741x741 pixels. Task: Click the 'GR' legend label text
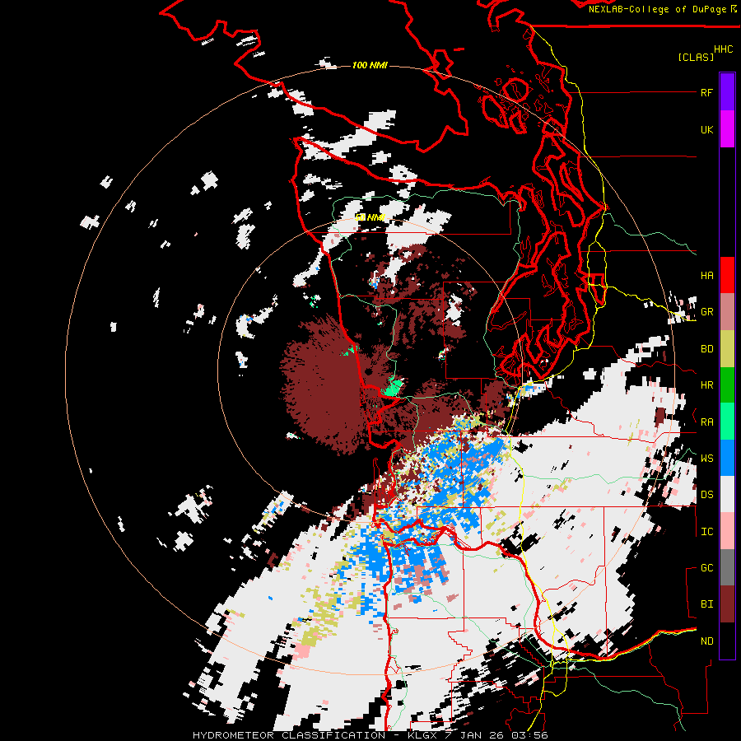click(x=706, y=312)
